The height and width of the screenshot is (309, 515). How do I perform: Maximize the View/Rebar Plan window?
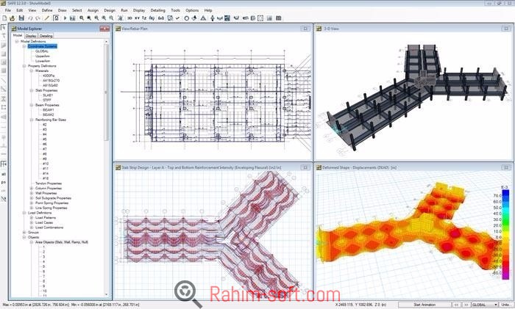(305, 29)
